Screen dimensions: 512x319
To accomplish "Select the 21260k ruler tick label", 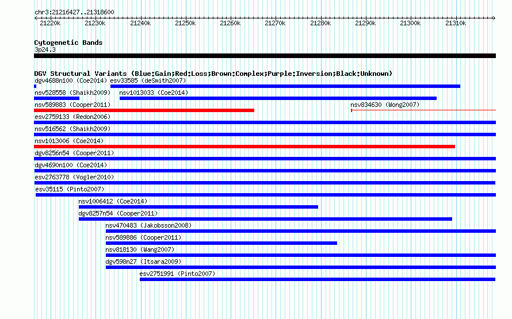I will point(230,23).
